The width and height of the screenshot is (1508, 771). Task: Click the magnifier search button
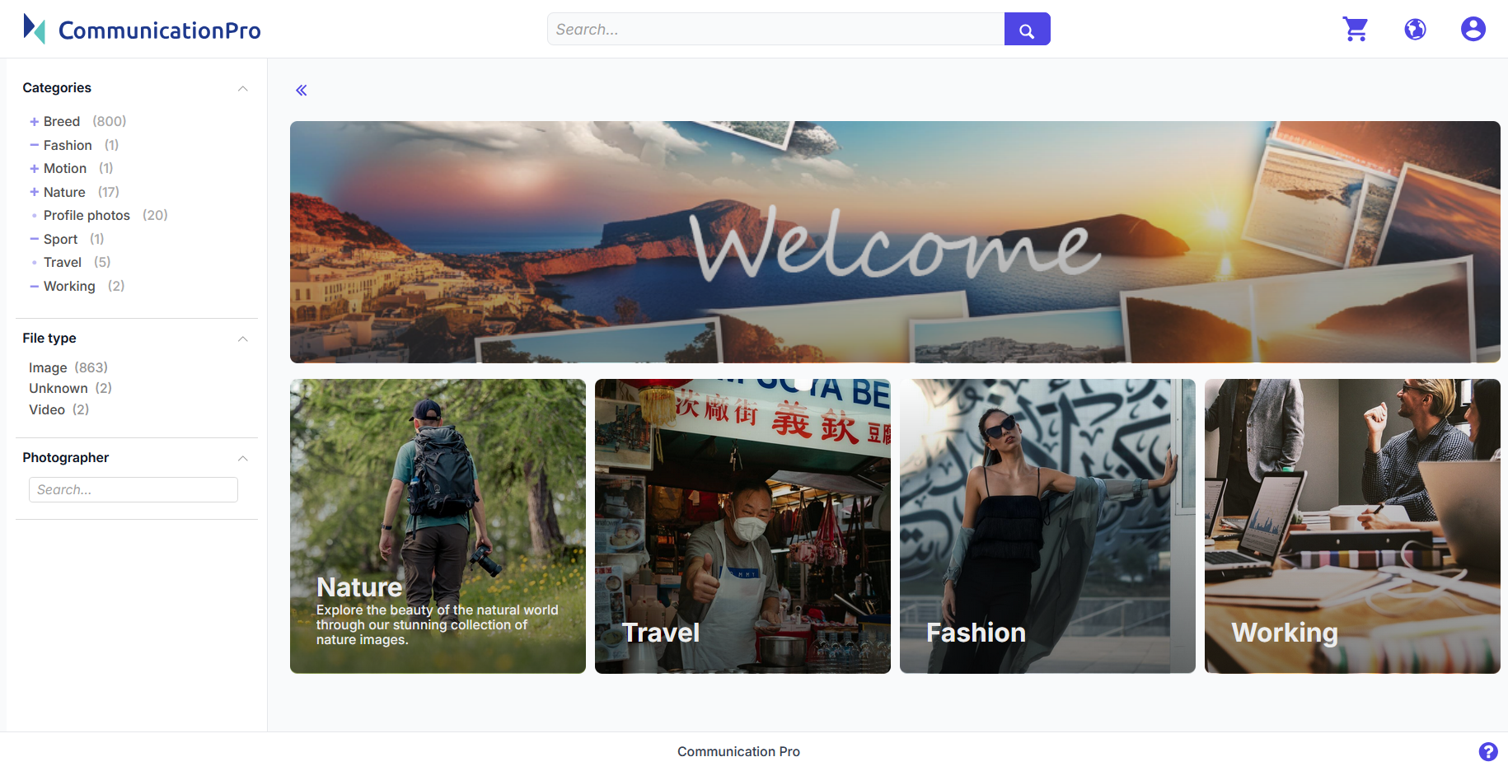[x=1027, y=30]
